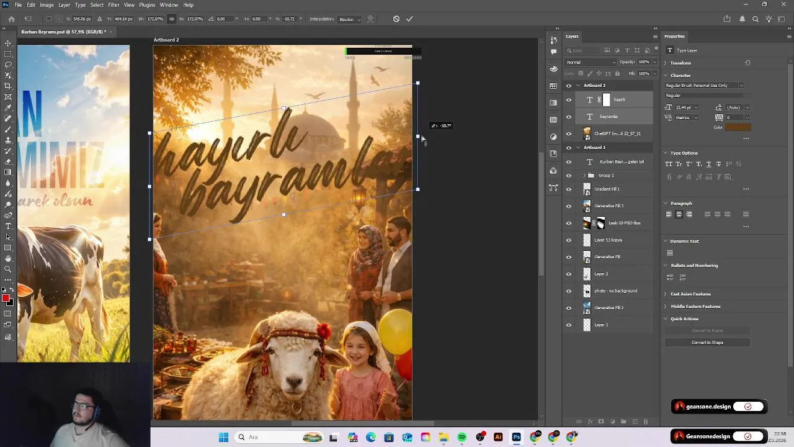Screen dimensions: 794x447
Task: Click the Convert to Frame button
Action: pos(707,331)
